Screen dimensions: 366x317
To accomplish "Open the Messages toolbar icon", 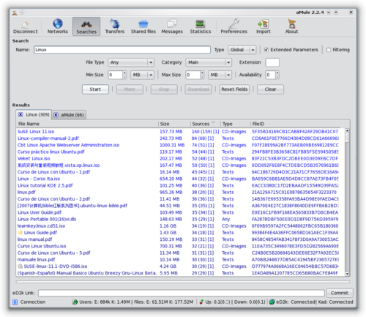I will pos(172,23).
